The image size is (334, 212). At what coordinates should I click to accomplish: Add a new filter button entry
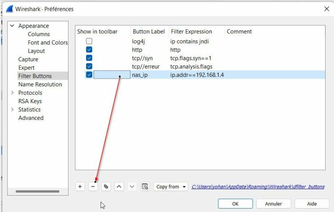(x=80, y=187)
